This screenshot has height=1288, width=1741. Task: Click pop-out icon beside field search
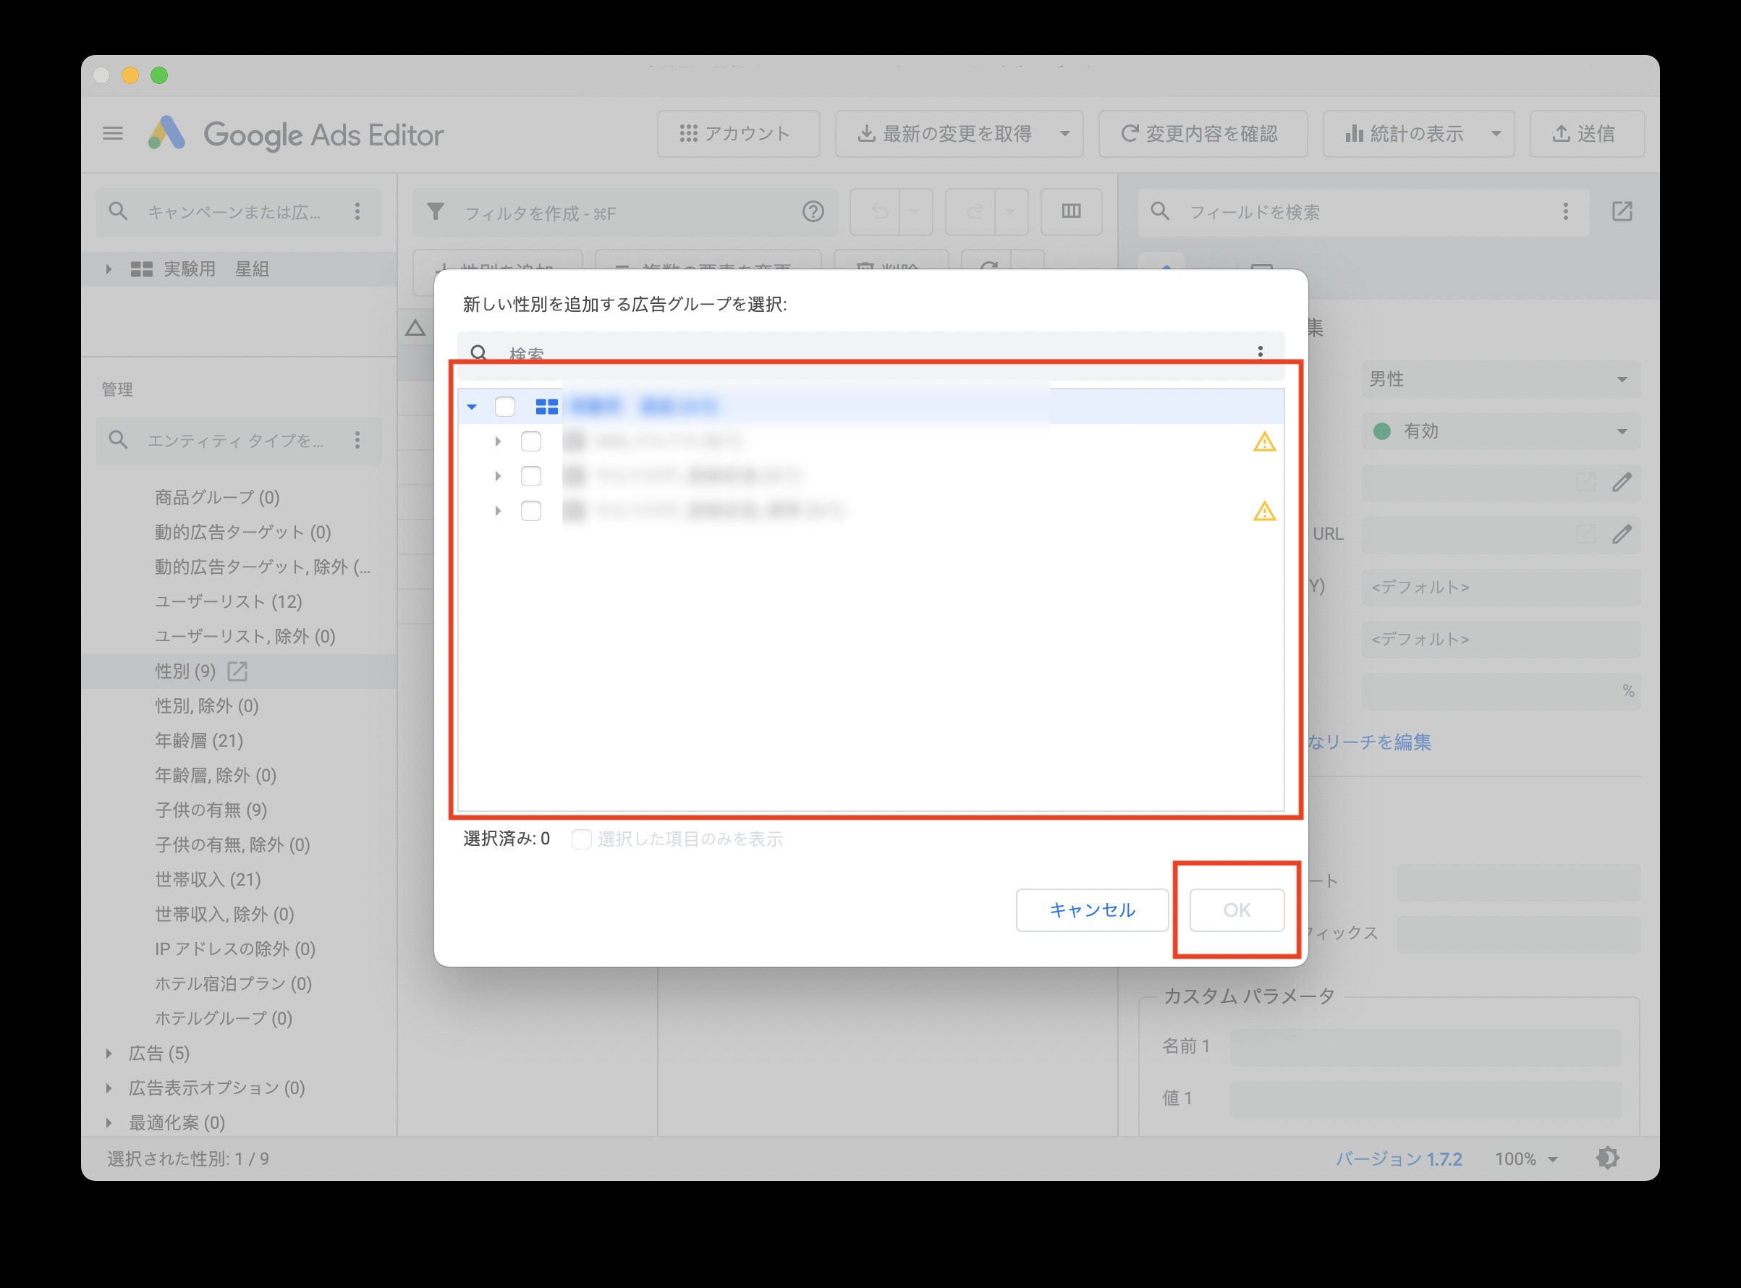coord(1622,211)
